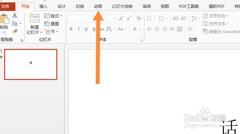This screenshot has height=134, width=240.
Task: Open 对齐文本 align text menu
Action: click(x=216, y=24)
